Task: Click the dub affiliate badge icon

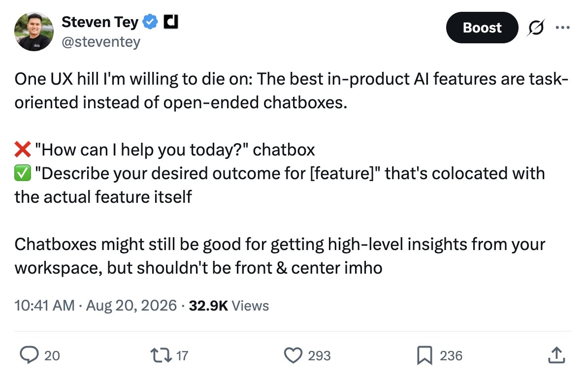Action: 171,22
